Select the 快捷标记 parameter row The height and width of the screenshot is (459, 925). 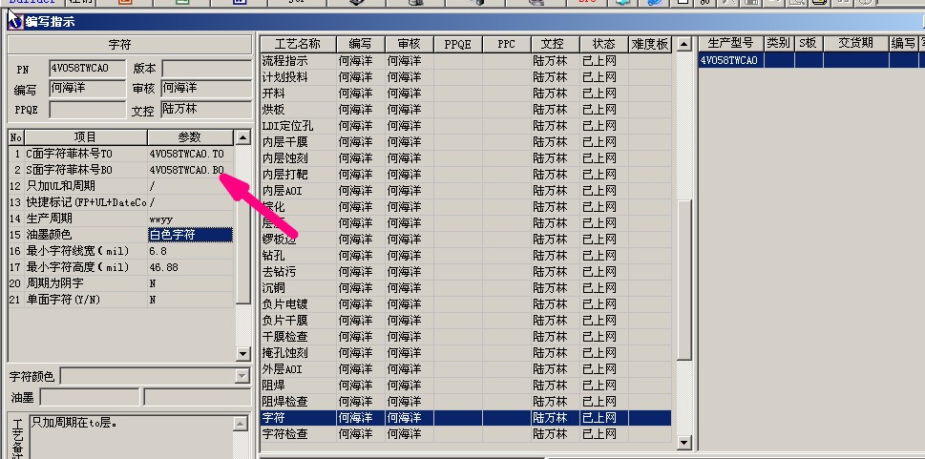(121, 202)
